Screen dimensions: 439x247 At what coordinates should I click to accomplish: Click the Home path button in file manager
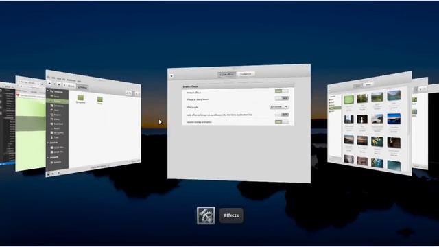tap(71, 86)
